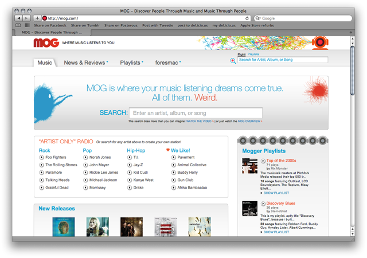Play Michael Jackson radio
367x258 pixels.
click(x=85, y=180)
